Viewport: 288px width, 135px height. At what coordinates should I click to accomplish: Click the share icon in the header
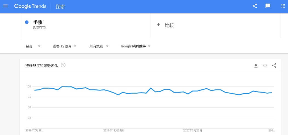(255, 6)
